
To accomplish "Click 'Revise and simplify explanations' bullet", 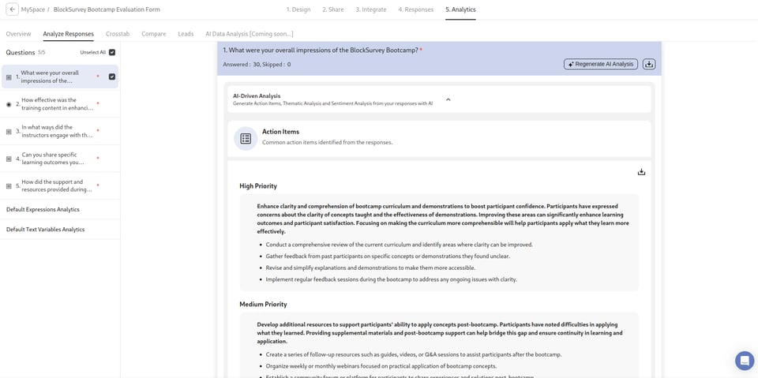I will 370,268.
